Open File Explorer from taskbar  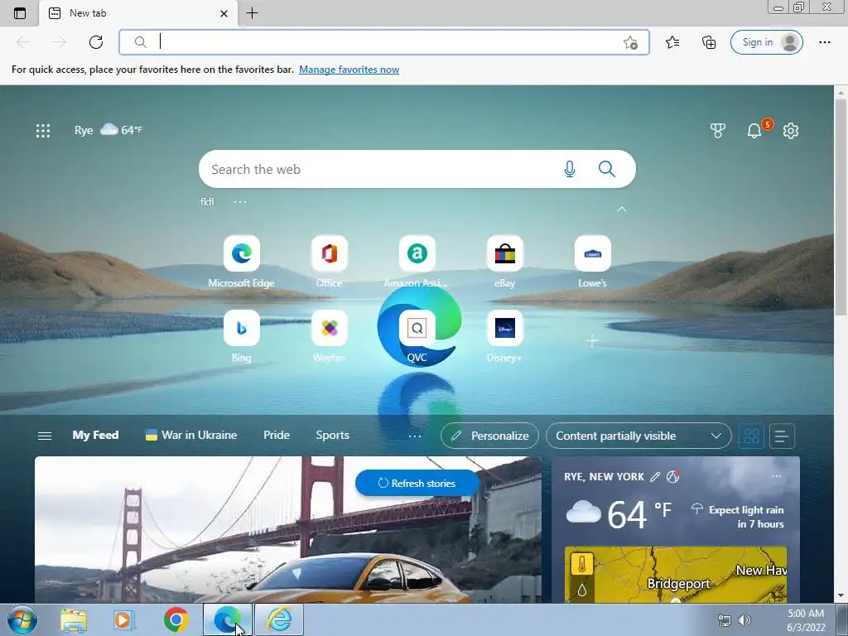[74, 619]
